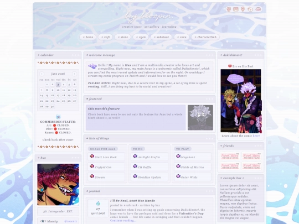Click the 'Dice: CLOSED.' status line

[x=58, y=129]
